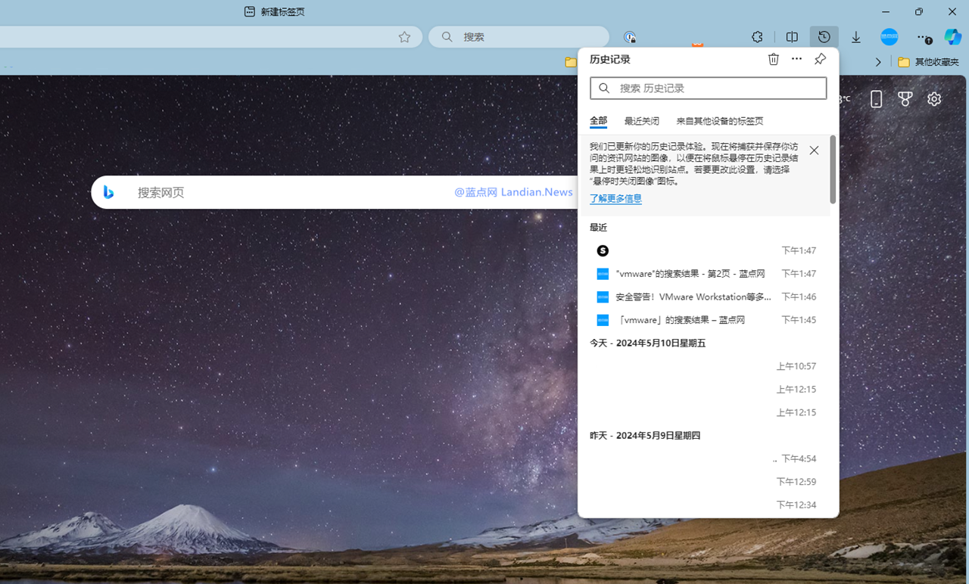Dismiss the history update notice

(814, 151)
